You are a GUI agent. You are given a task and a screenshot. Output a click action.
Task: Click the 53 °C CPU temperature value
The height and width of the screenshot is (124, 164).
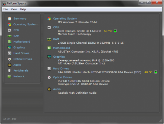pos(108,31)
